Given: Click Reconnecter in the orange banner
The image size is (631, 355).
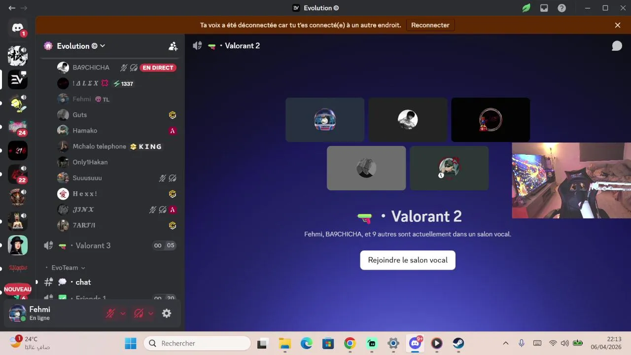Looking at the screenshot, I should pyautogui.click(x=430, y=25).
